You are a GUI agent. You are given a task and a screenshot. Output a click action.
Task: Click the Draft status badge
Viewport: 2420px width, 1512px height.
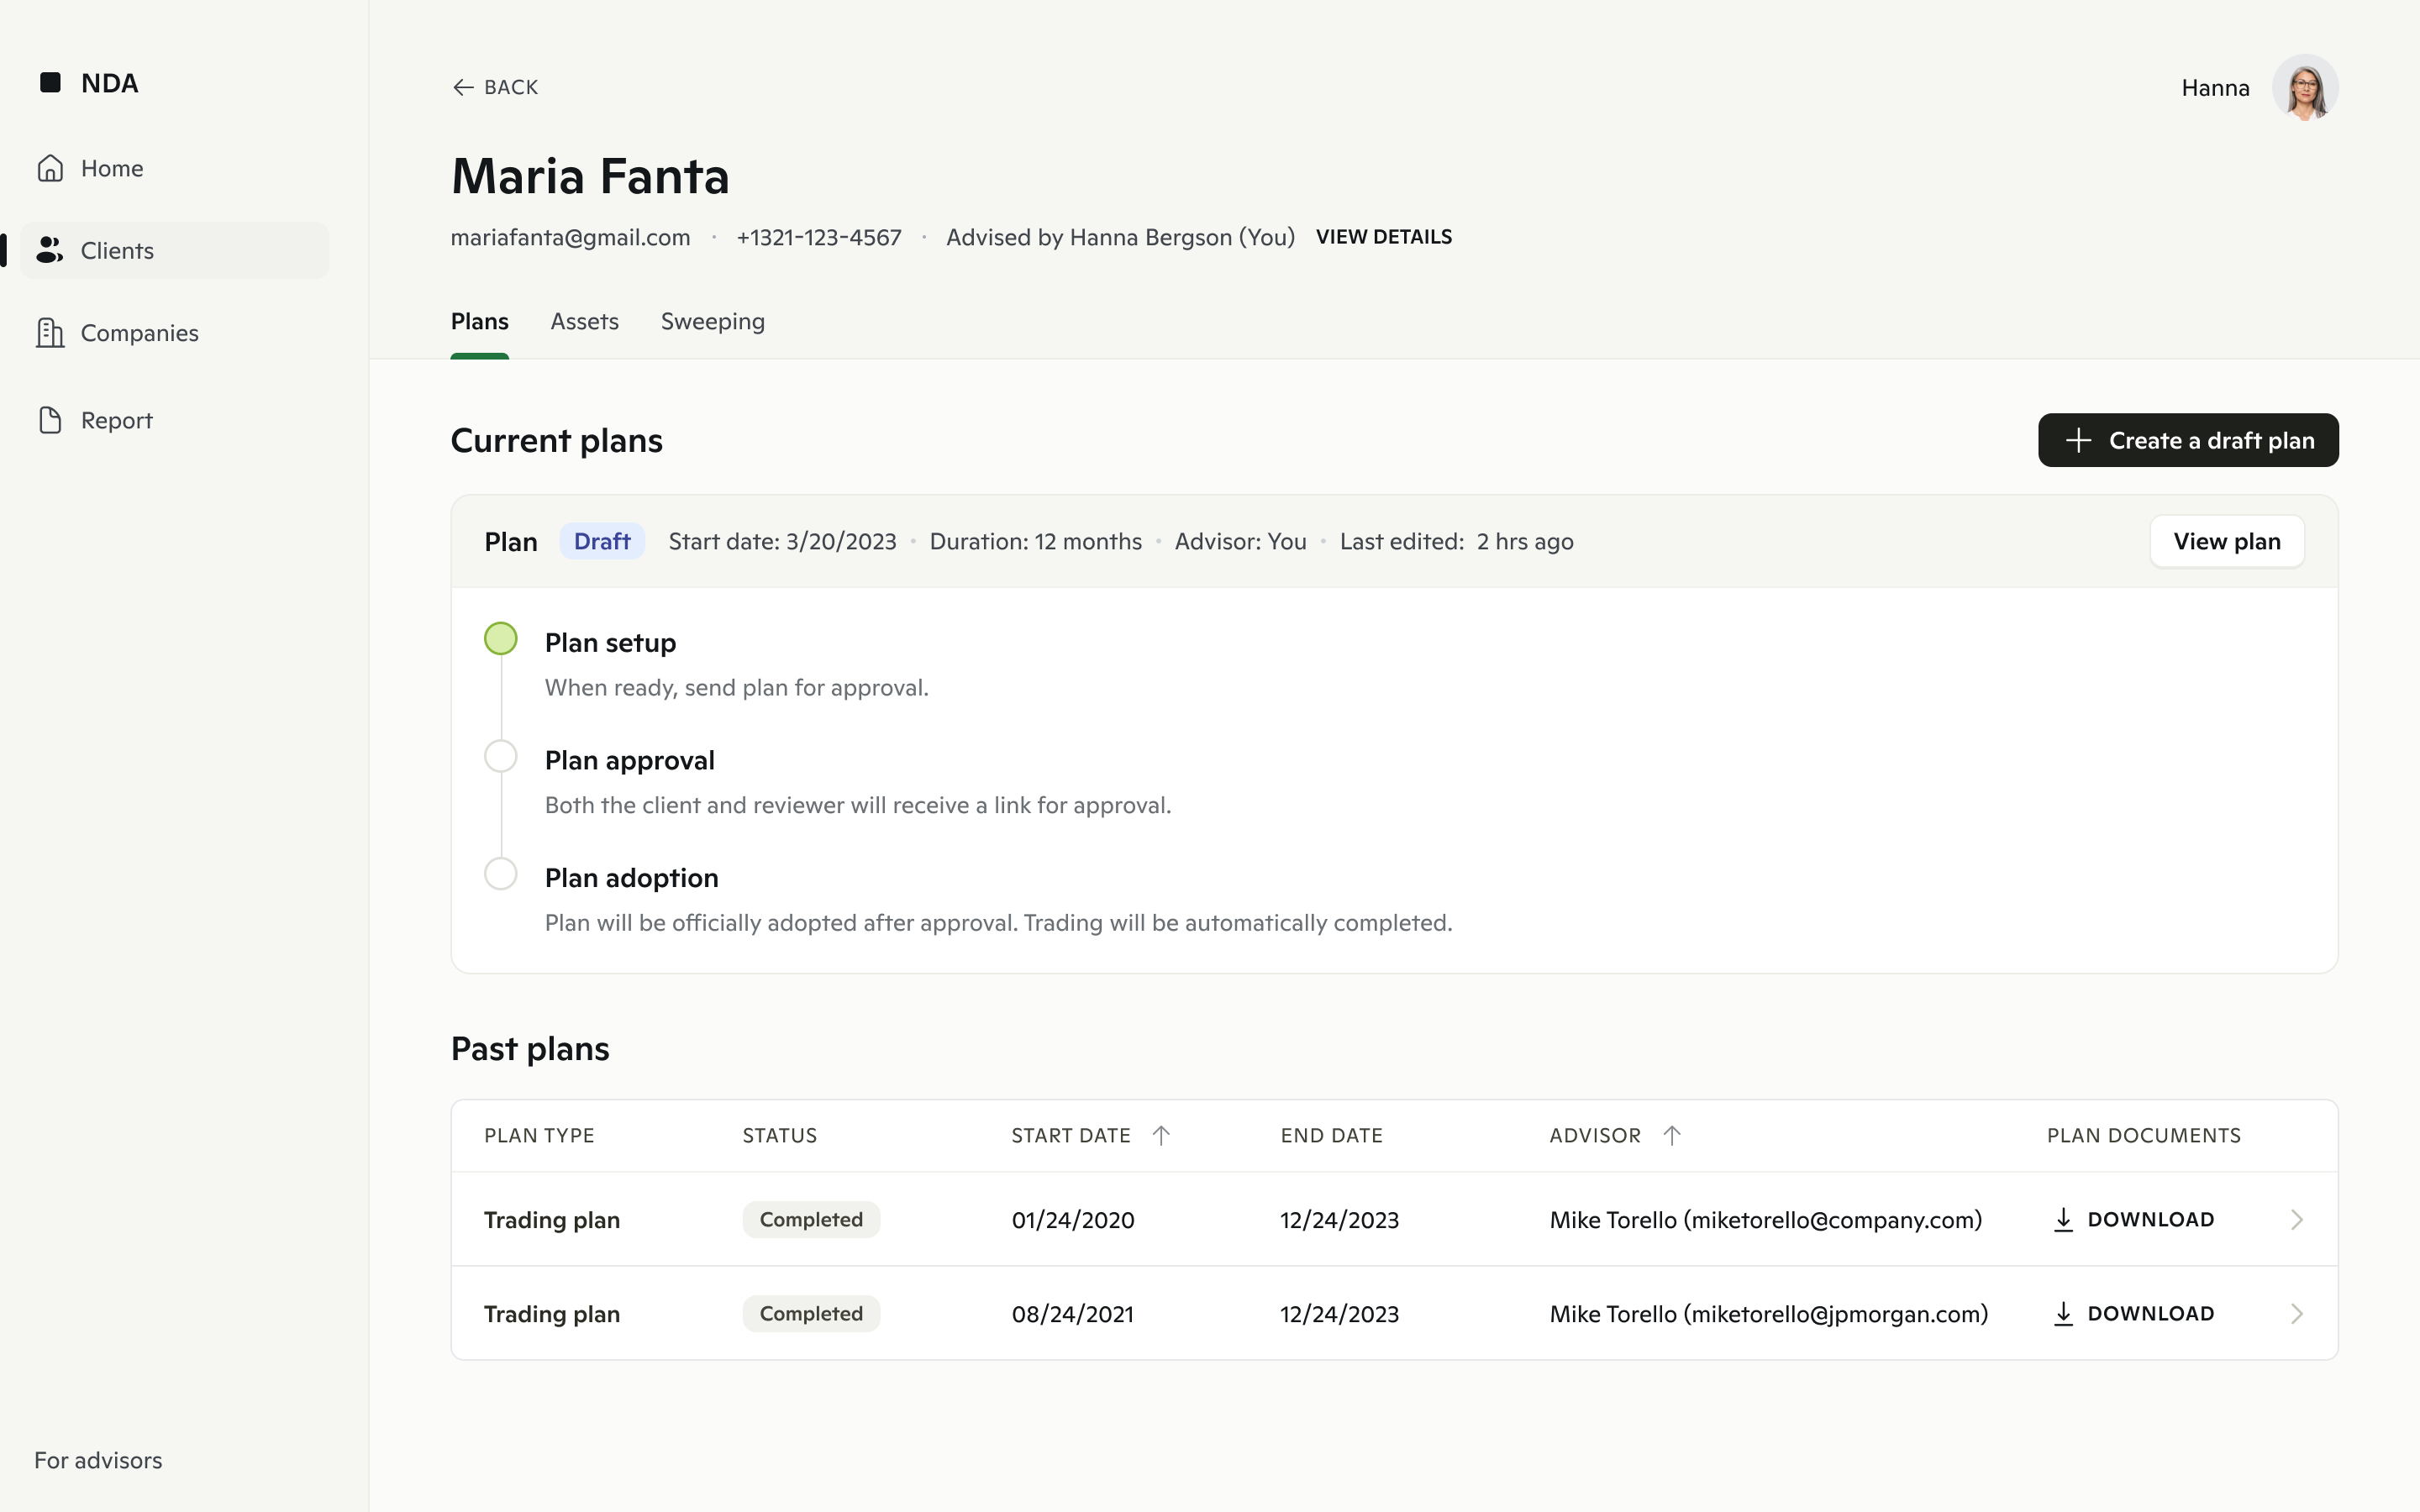(x=602, y=542)
